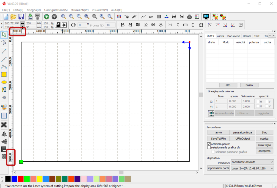Screen dimensions: 277x188
Task: Click the anteprima button
Action: [x=264, y=151]
